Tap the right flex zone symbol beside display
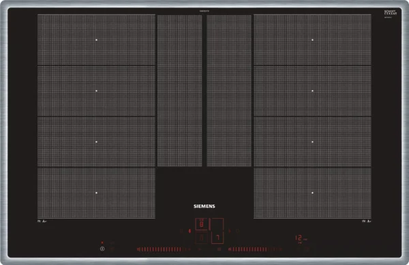 230,231
